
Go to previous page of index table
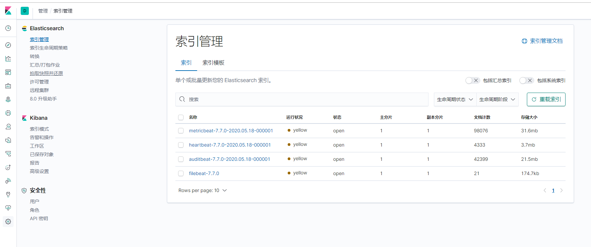pos(545,190)
